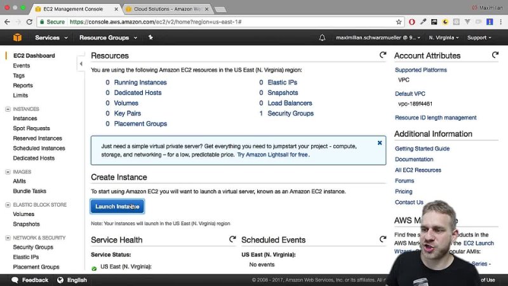508x286 pixels.
Task: Select EC2 Dashboard in the sidebar
Action: 34,55
